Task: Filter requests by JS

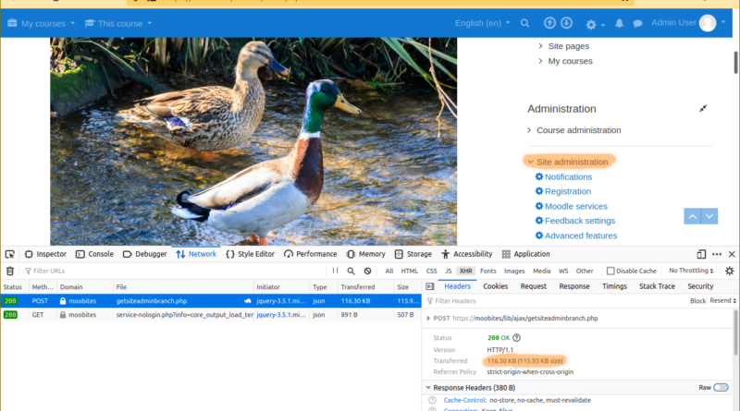Action: pos(448,271)
